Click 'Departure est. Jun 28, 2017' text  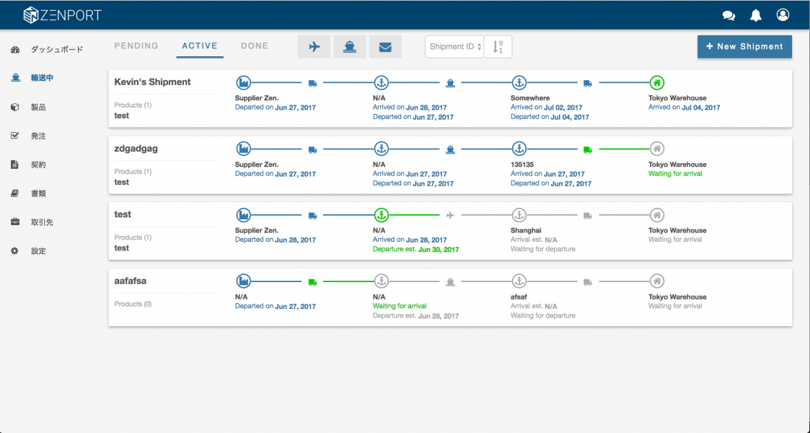(x=416, y=315)
